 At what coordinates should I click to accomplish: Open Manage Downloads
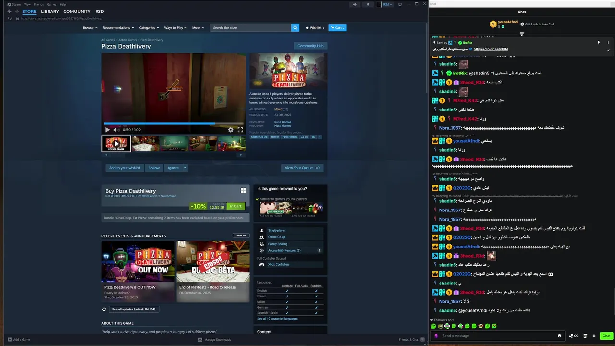coord(214,339)
